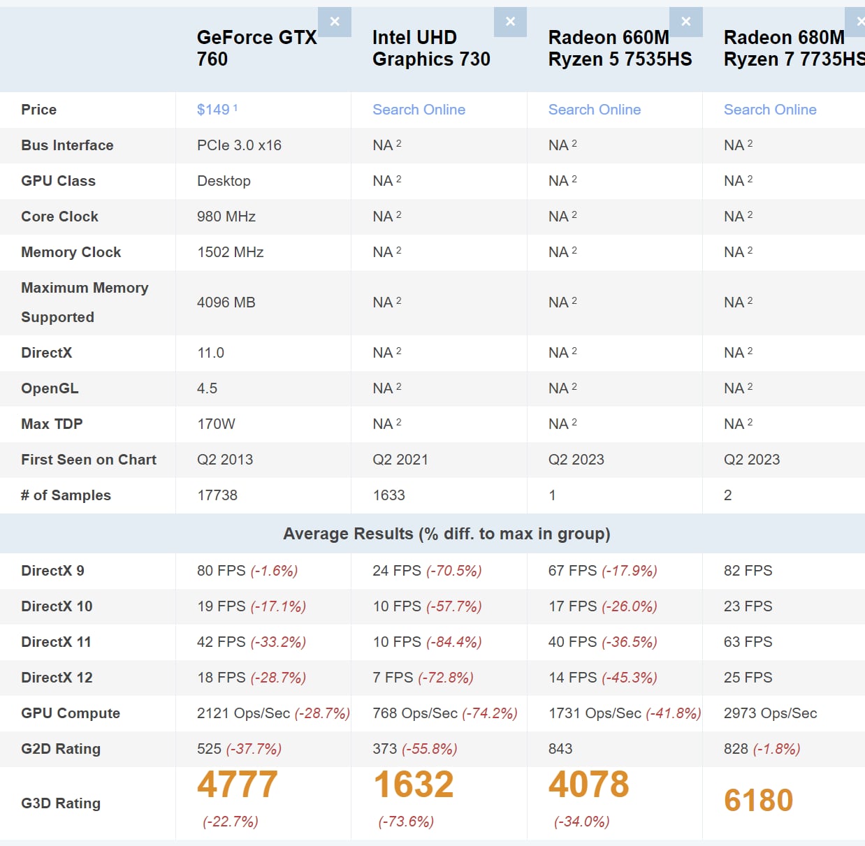Viewport: 865px width, 846px height.
Task: Click the G3D Rating row label
Action: point(61,803)
